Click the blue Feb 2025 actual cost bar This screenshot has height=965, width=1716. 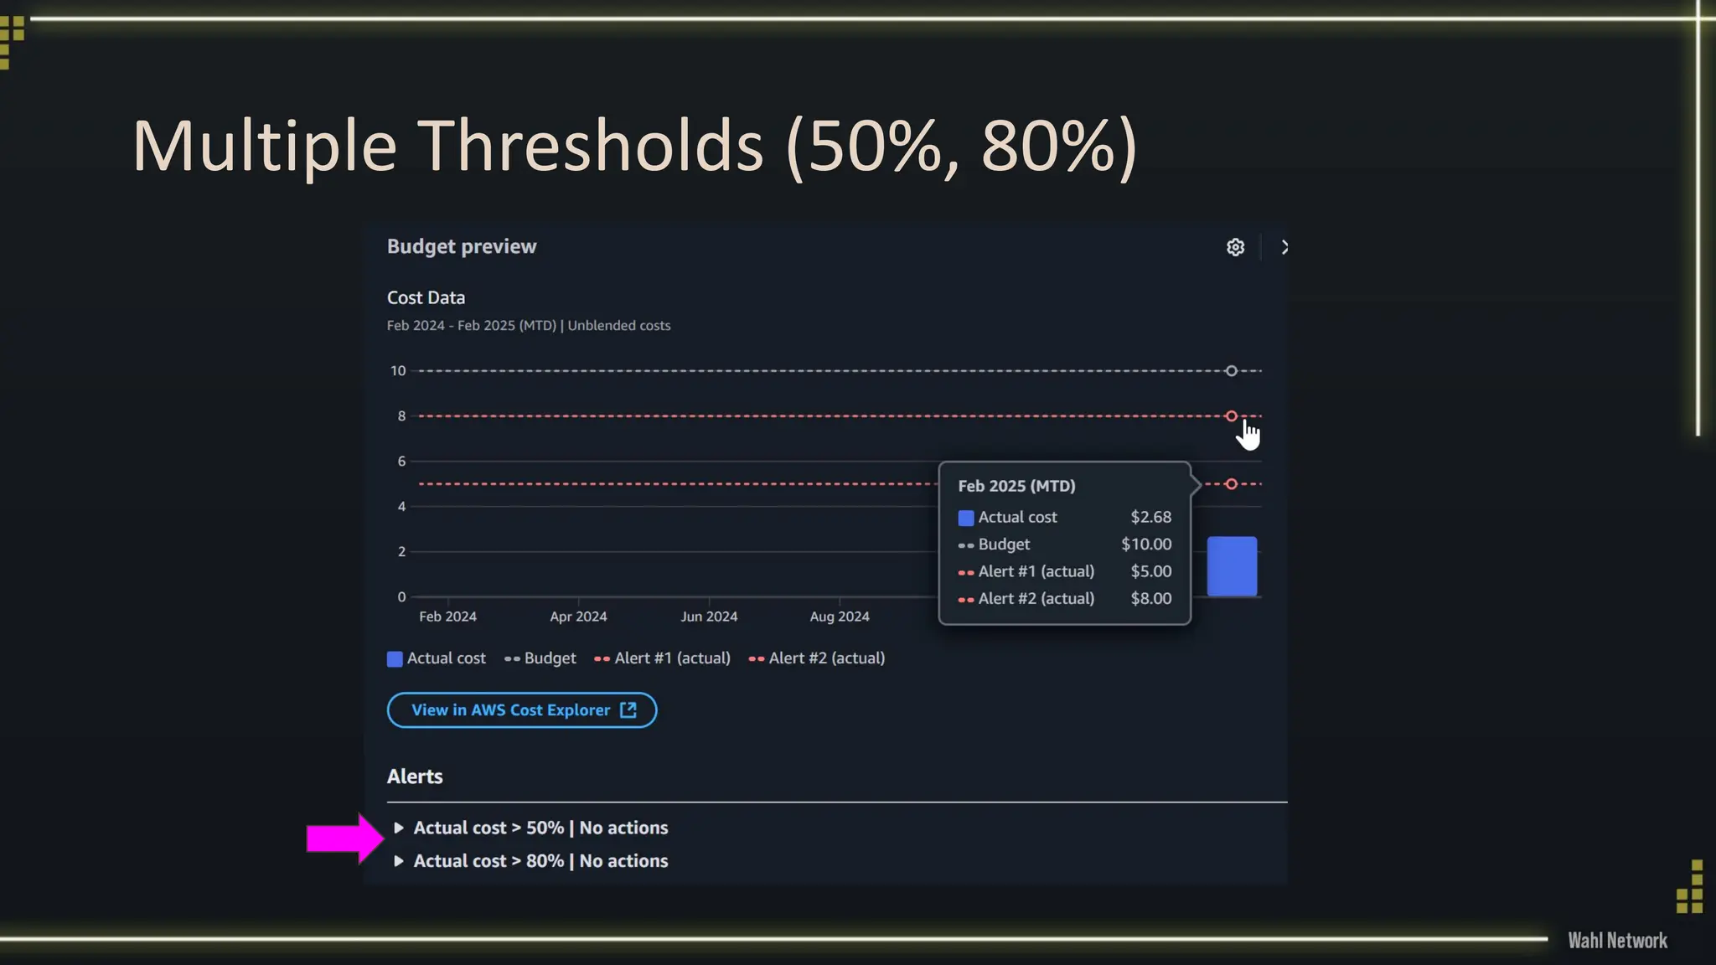pyautogui.click(x=1232, y=566)
